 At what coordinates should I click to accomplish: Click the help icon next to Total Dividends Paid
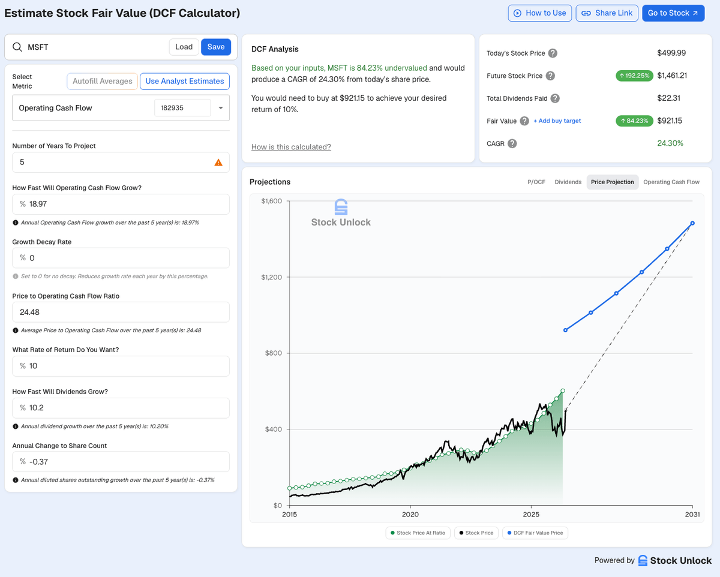click(555, 98)
